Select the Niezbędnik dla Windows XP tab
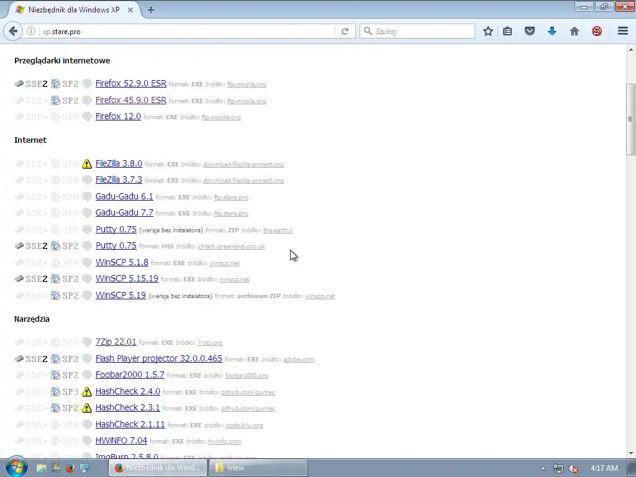 coord(73,10)
